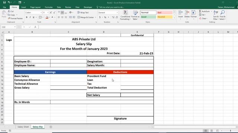Click the AutoSum sigma icon
Screen dimensions: 238x133
pyautogui.click(x=200, y=11)
